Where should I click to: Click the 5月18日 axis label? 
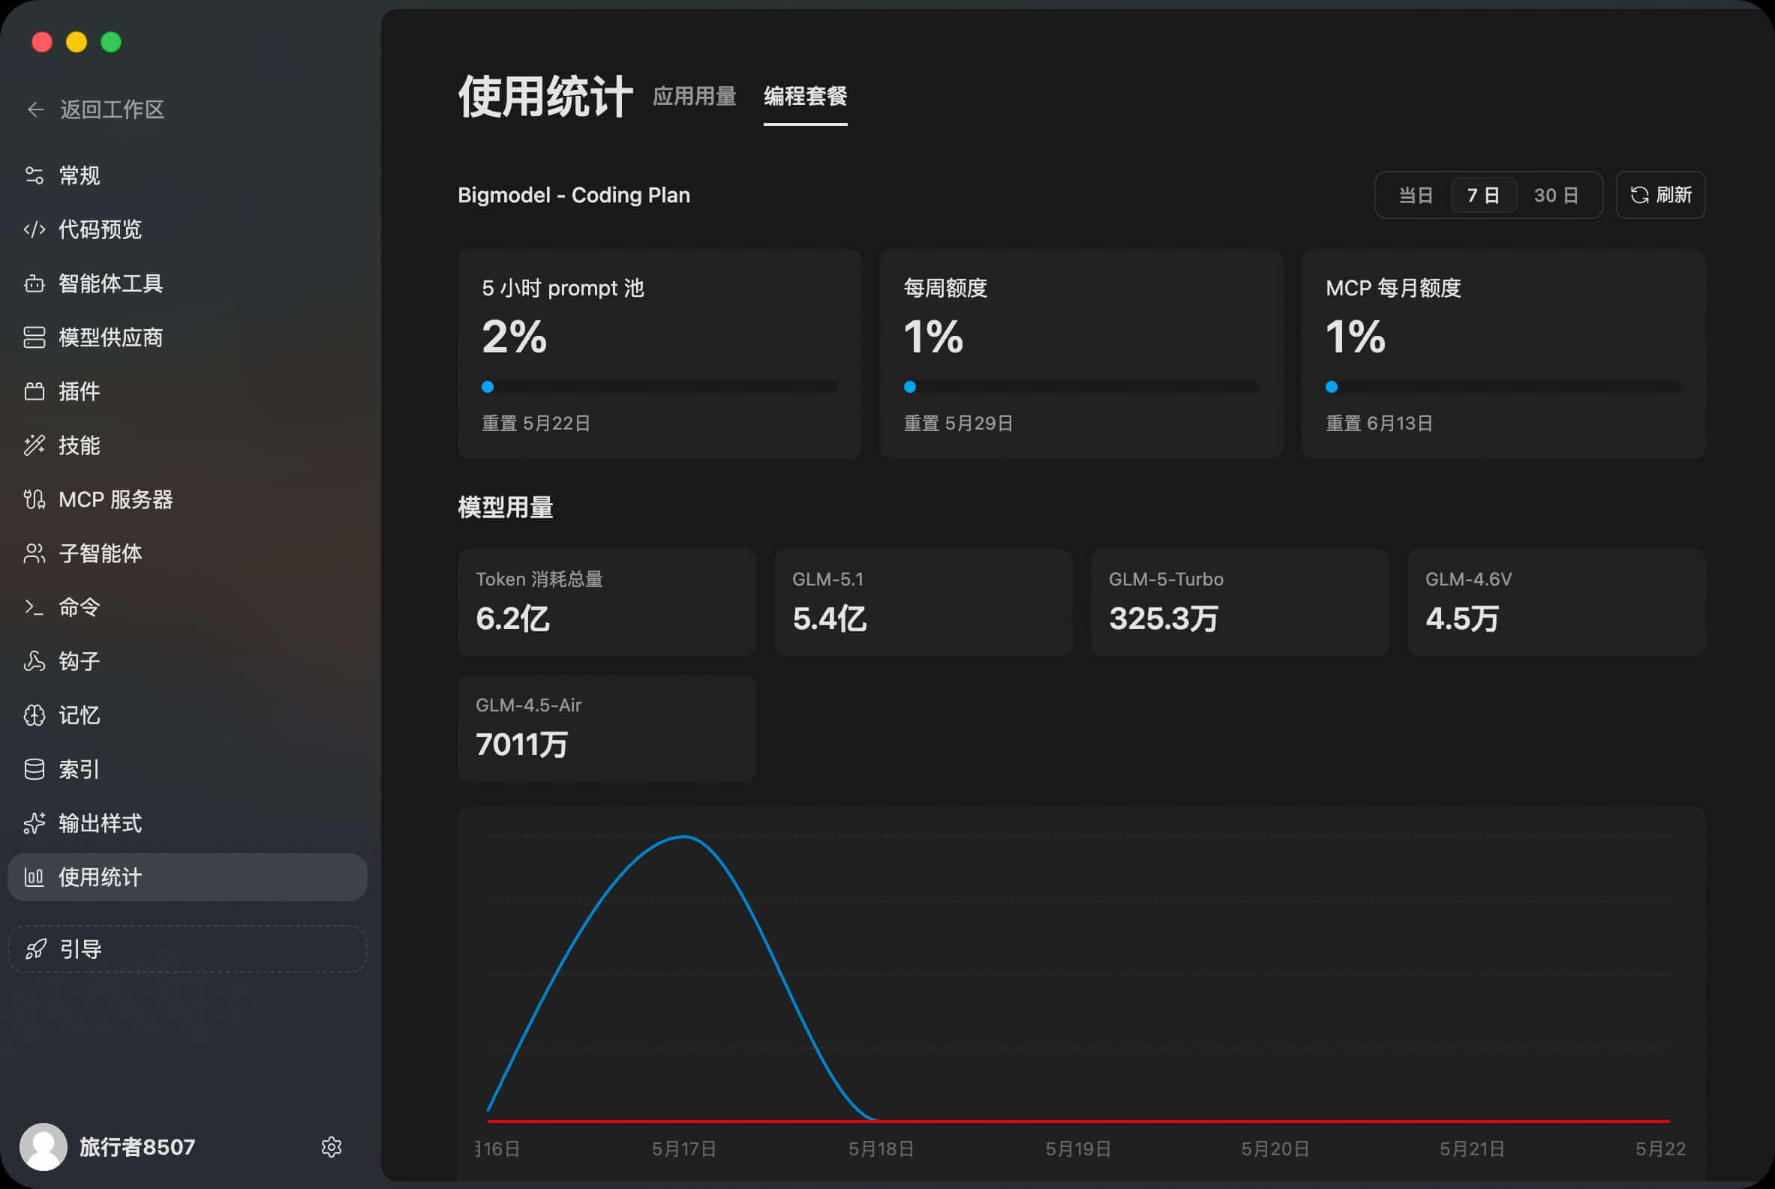click(881, 1149)
